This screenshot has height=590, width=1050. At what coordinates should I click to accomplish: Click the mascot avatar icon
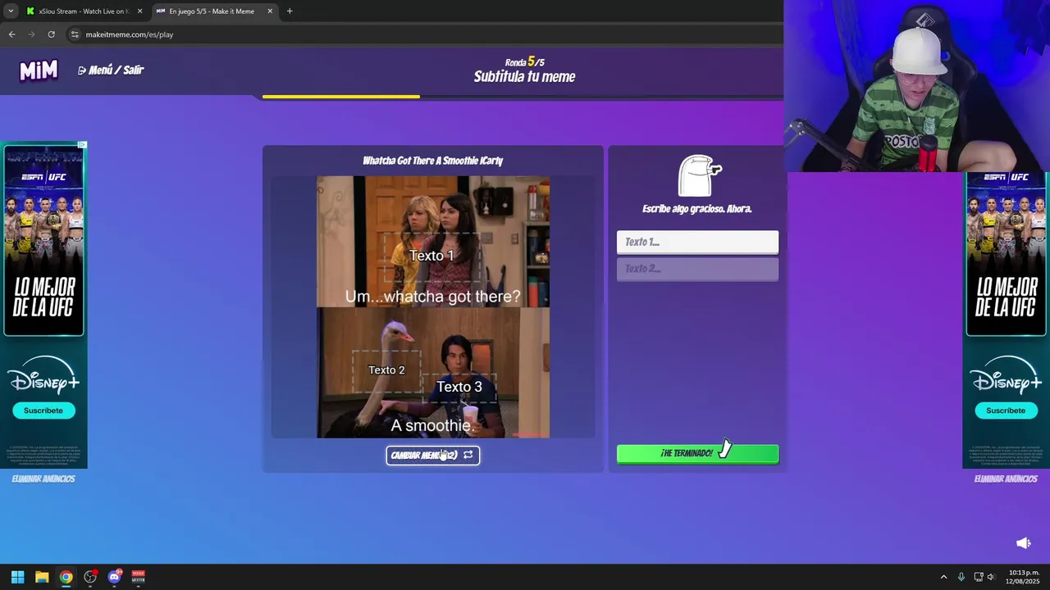(698, 175)
